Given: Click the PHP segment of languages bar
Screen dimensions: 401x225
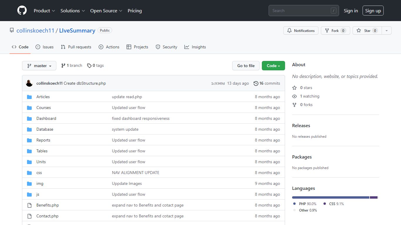Looking at the screenshot, I should tap(331, 197).
